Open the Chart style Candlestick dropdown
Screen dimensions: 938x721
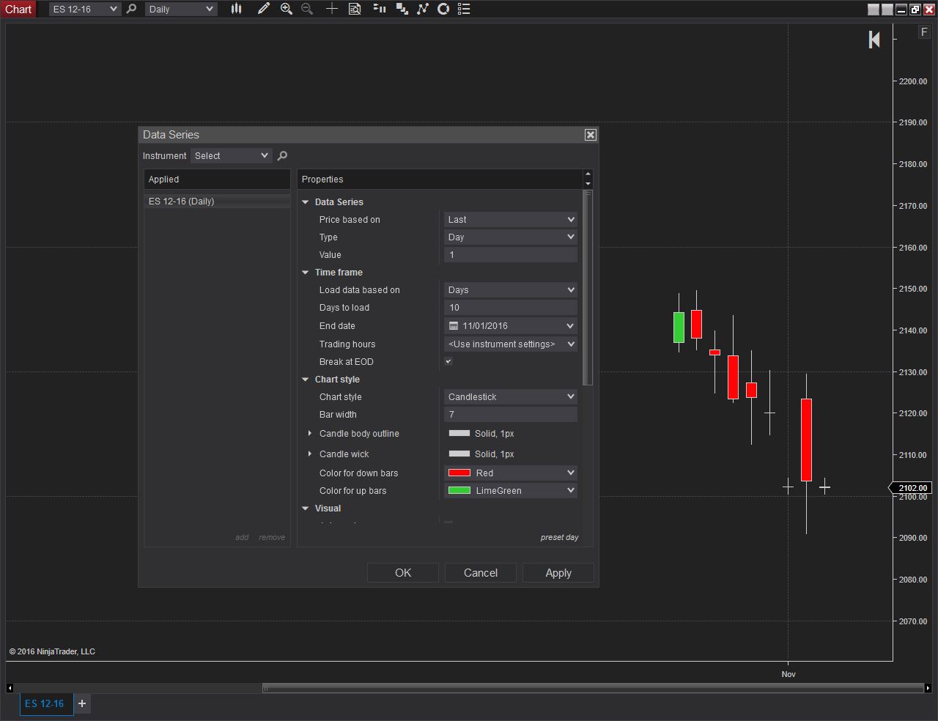point(511,397)
